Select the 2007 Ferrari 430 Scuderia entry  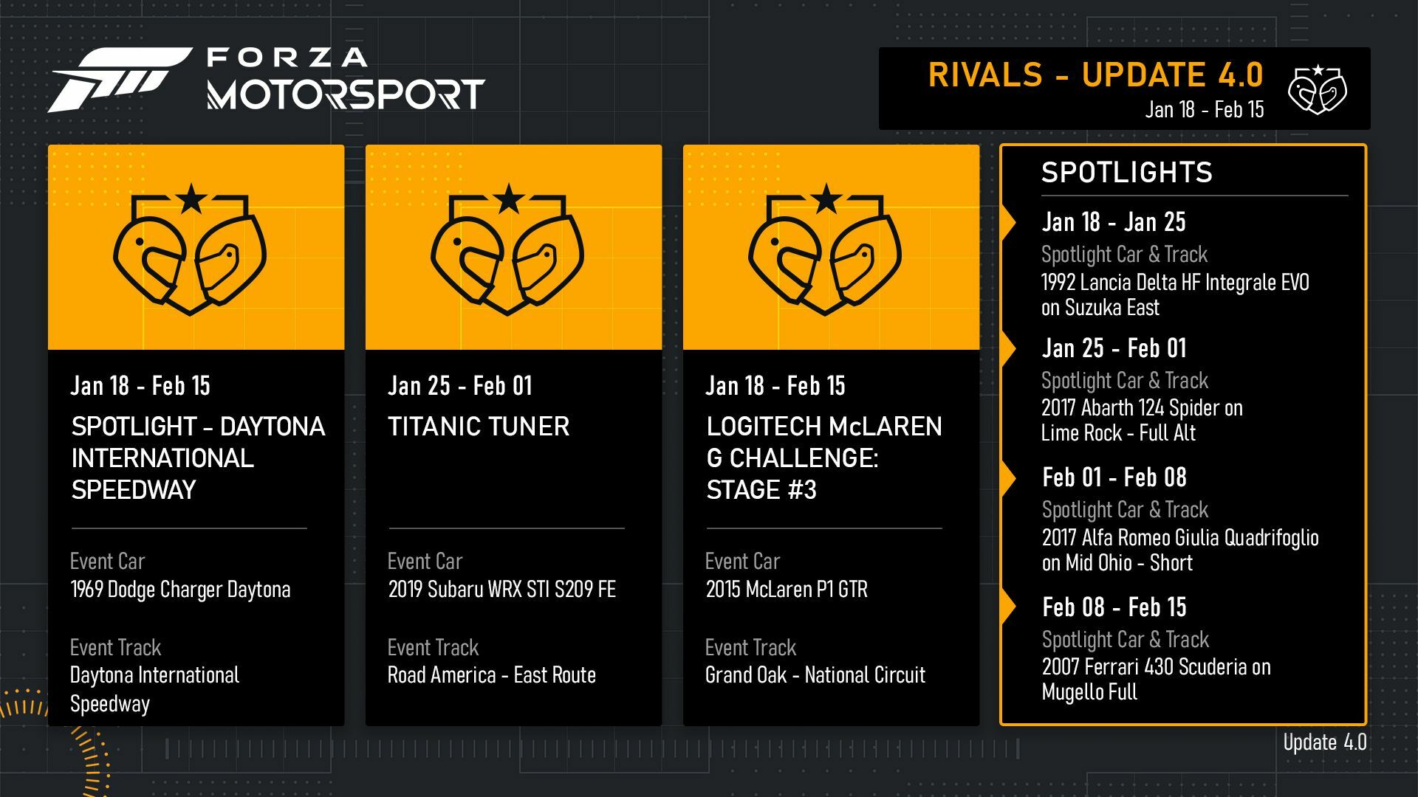1156,679
